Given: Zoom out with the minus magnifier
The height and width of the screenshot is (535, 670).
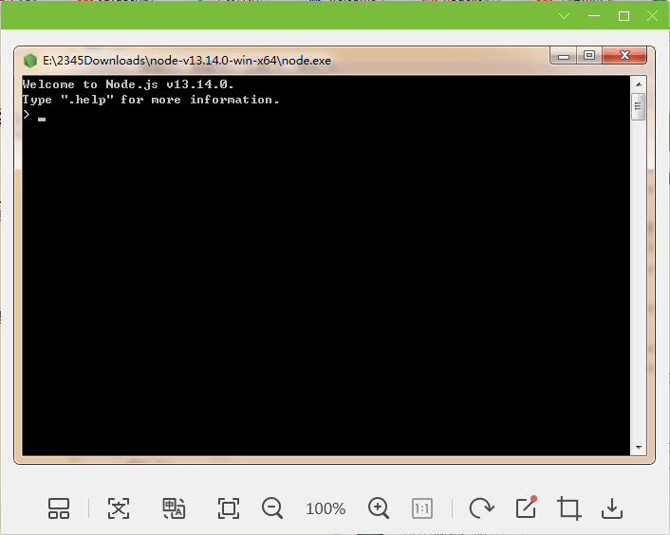Looking at the screenshot, I should (272, 508).
